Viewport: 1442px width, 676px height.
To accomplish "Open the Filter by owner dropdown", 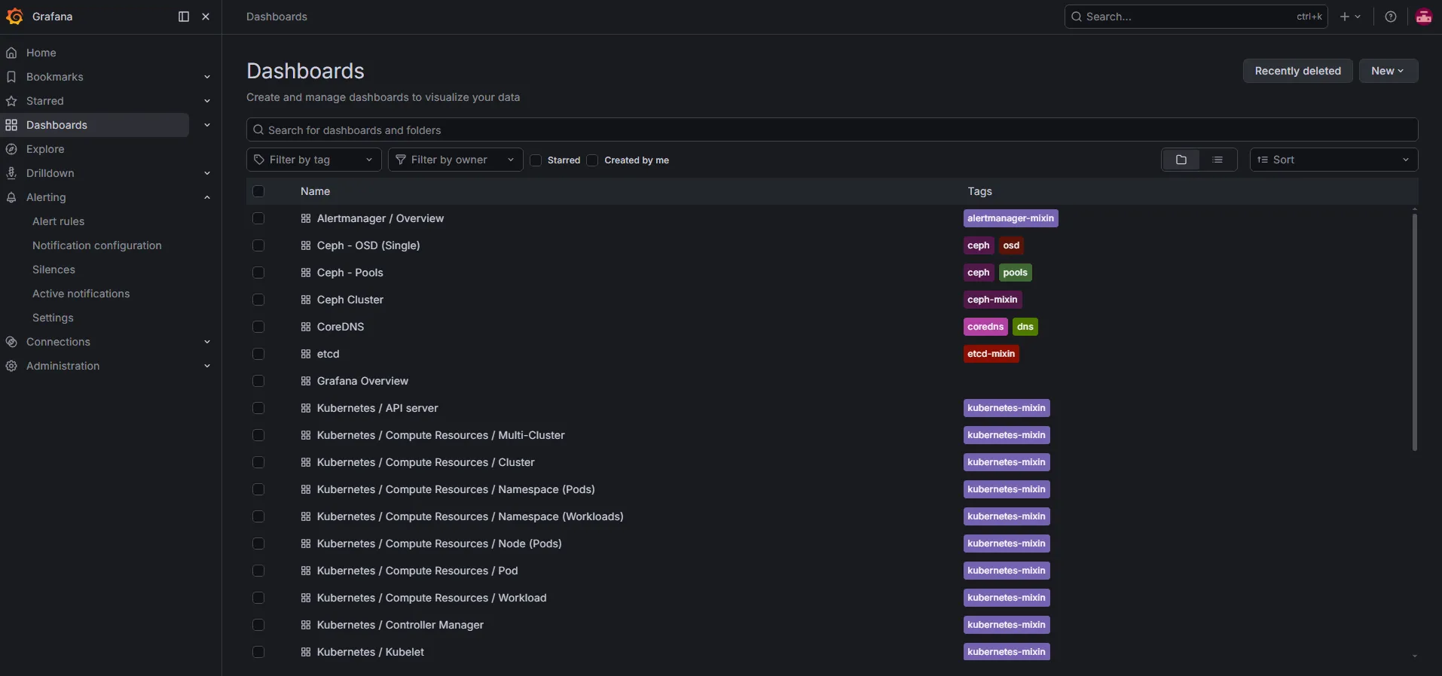I will [455, 160].
